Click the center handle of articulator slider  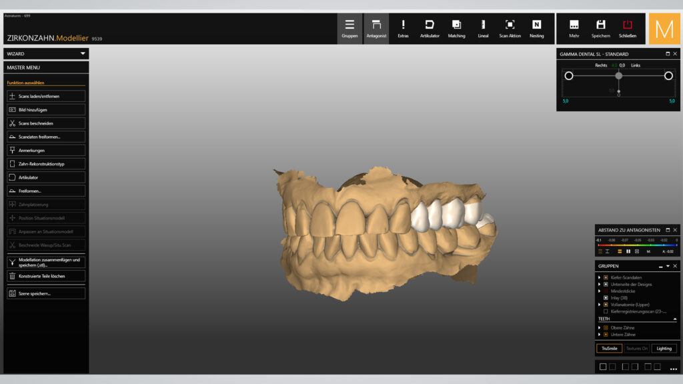click(x=619, y=75)
